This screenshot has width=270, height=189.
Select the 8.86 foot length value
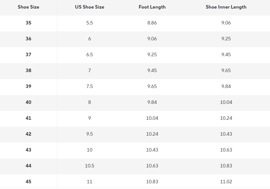[152, 23]
